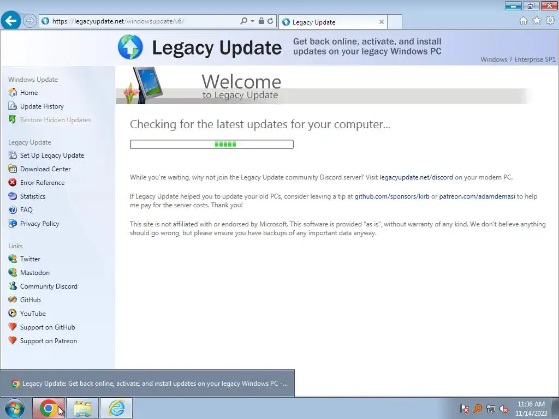This screenshot has width=559, height=419.
Task: Open the github.com/sponsors/kirb link
Action: coord(392,196)
